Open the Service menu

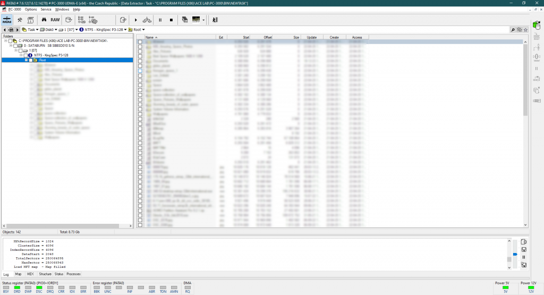[x=46, y=9]
